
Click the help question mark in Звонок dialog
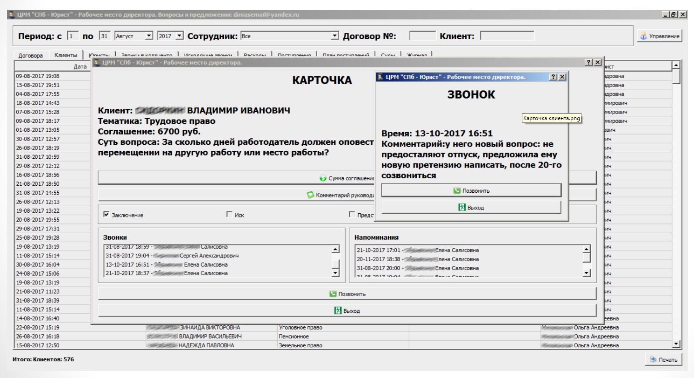(553, 77)
